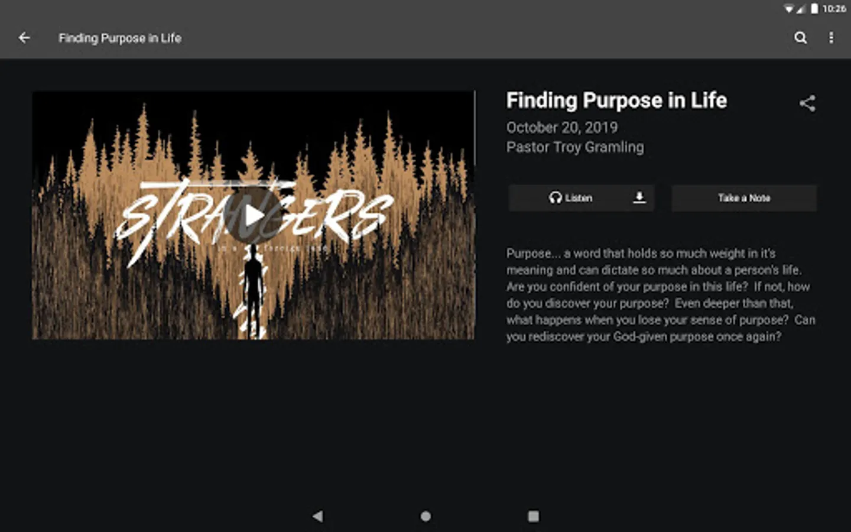This screenshot has width=851, height=532.
Task: Click the Listen button
Action: point(570,198)
